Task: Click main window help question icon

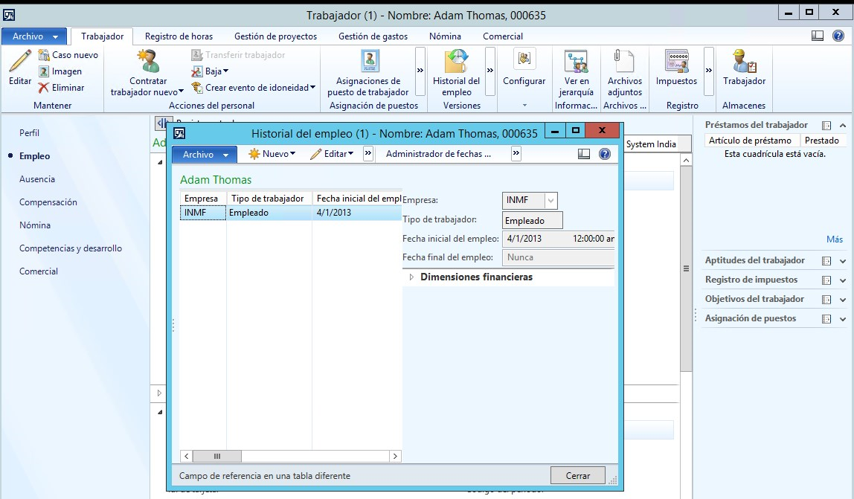Action: [838, 36]
